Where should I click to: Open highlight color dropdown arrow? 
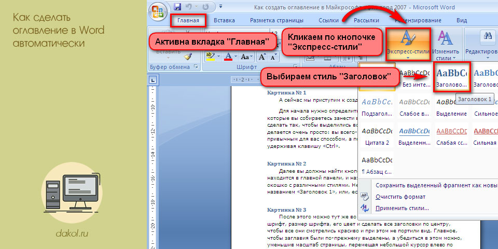point(218,57)
